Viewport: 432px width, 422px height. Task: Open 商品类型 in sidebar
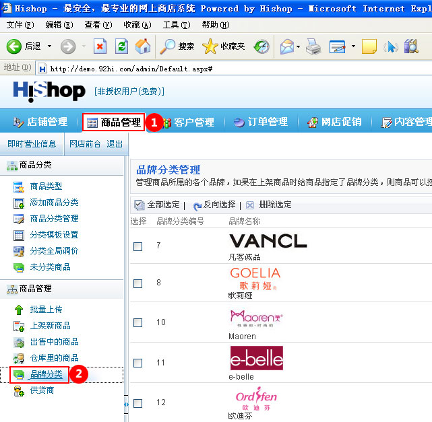click(x=46, y=186)
